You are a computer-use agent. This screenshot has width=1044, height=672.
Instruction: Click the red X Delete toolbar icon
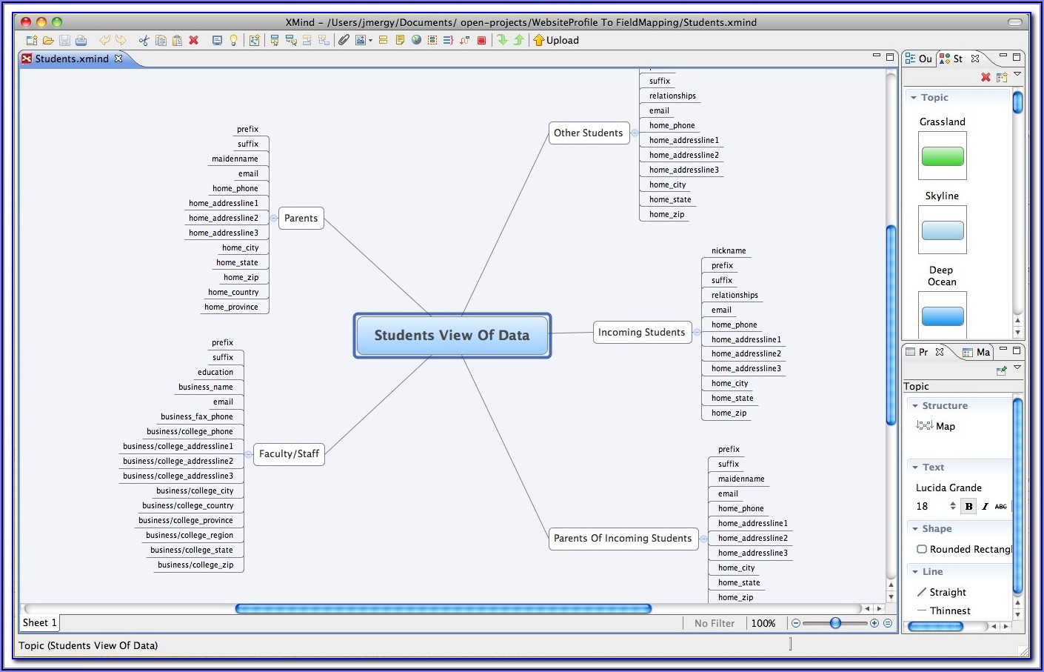pos(194,41)
